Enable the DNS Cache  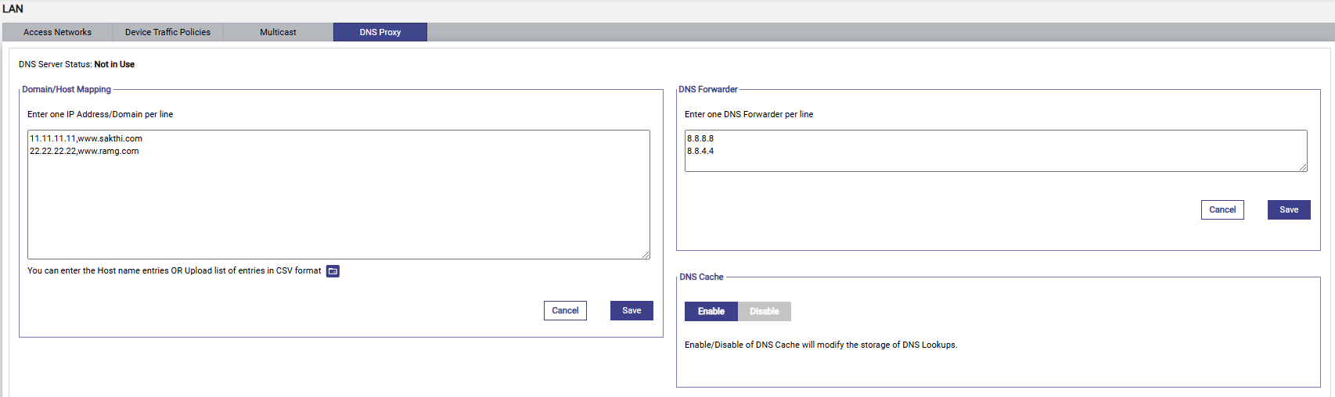(711, 311)
